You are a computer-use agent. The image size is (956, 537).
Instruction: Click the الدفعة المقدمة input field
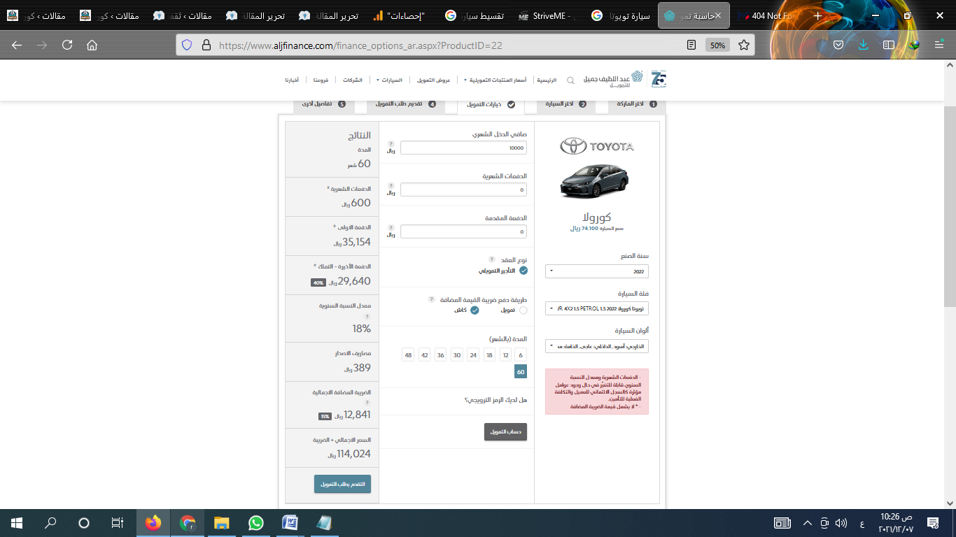463,231
